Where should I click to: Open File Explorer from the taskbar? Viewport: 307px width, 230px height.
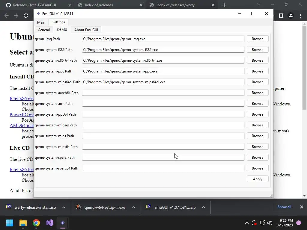23,223
